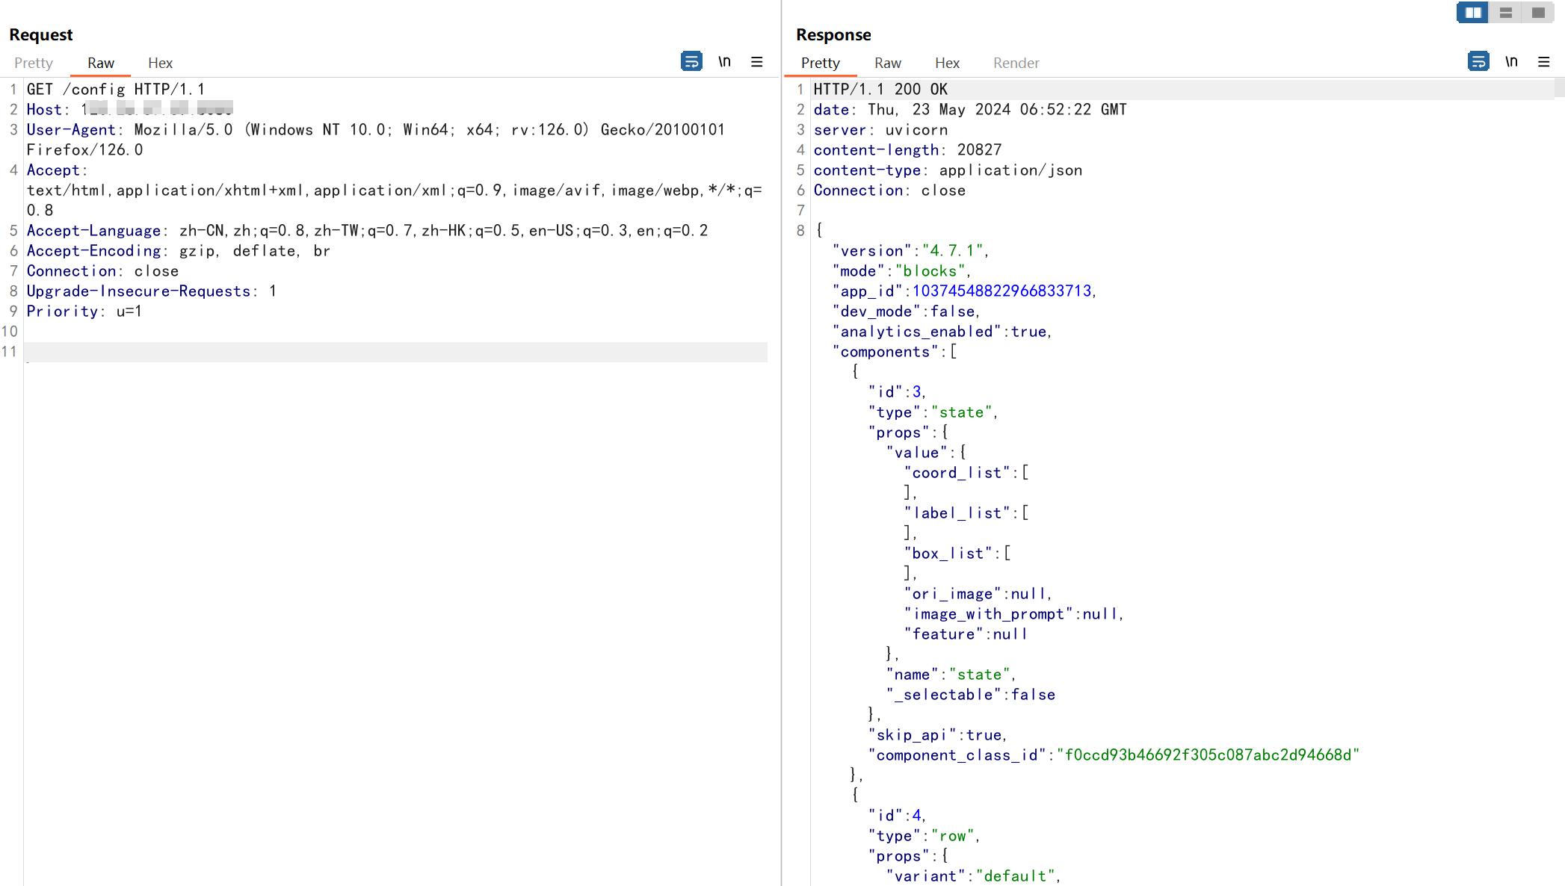The height and width of the screenshot is (886, 1565).
Task: Click the "variant":"default" line
Action: pos(973,876)
